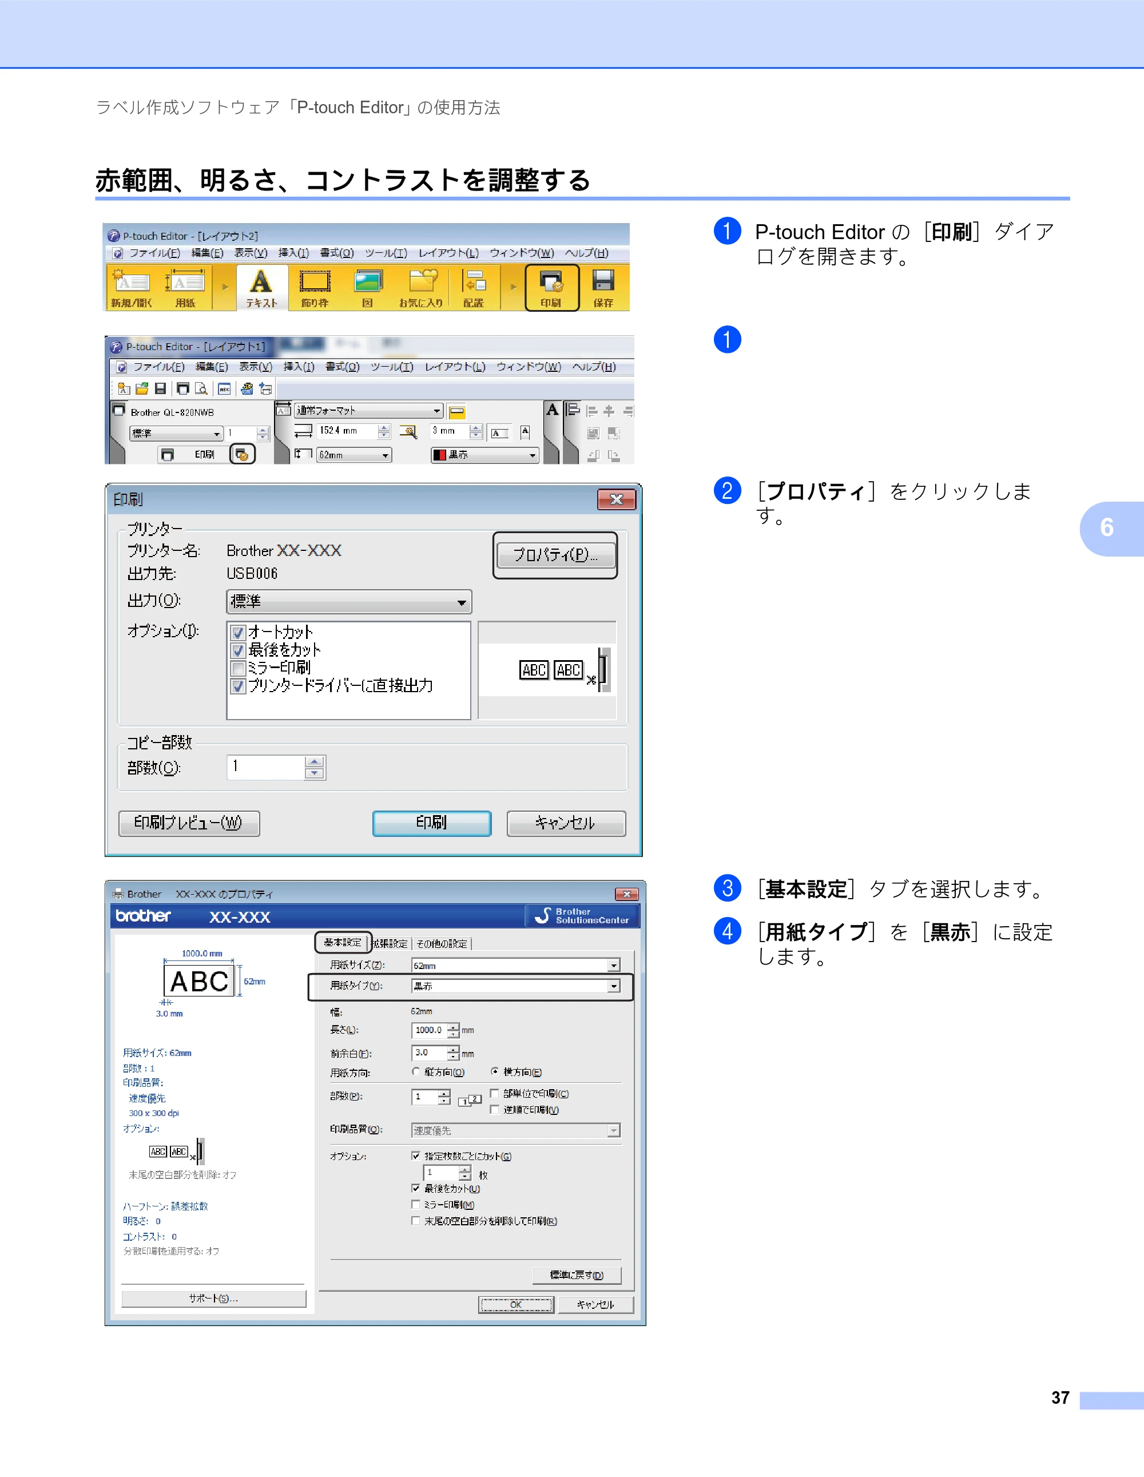Switch to the 基本設定 tab
The height and width of the screenshot is (1477, 1144).
[x=343, y=942]
